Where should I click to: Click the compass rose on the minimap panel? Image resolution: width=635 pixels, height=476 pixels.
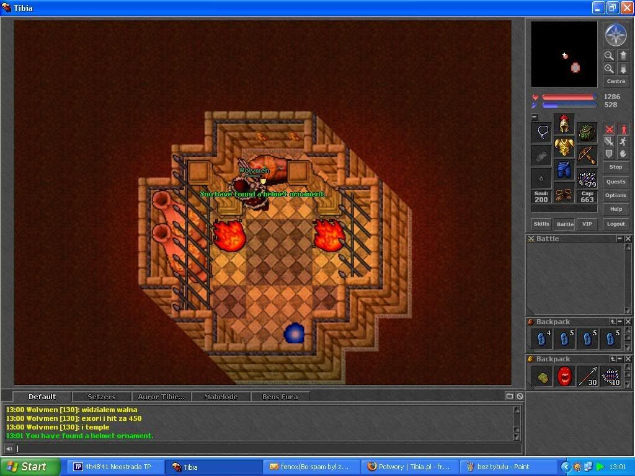[x=616, y=35]
